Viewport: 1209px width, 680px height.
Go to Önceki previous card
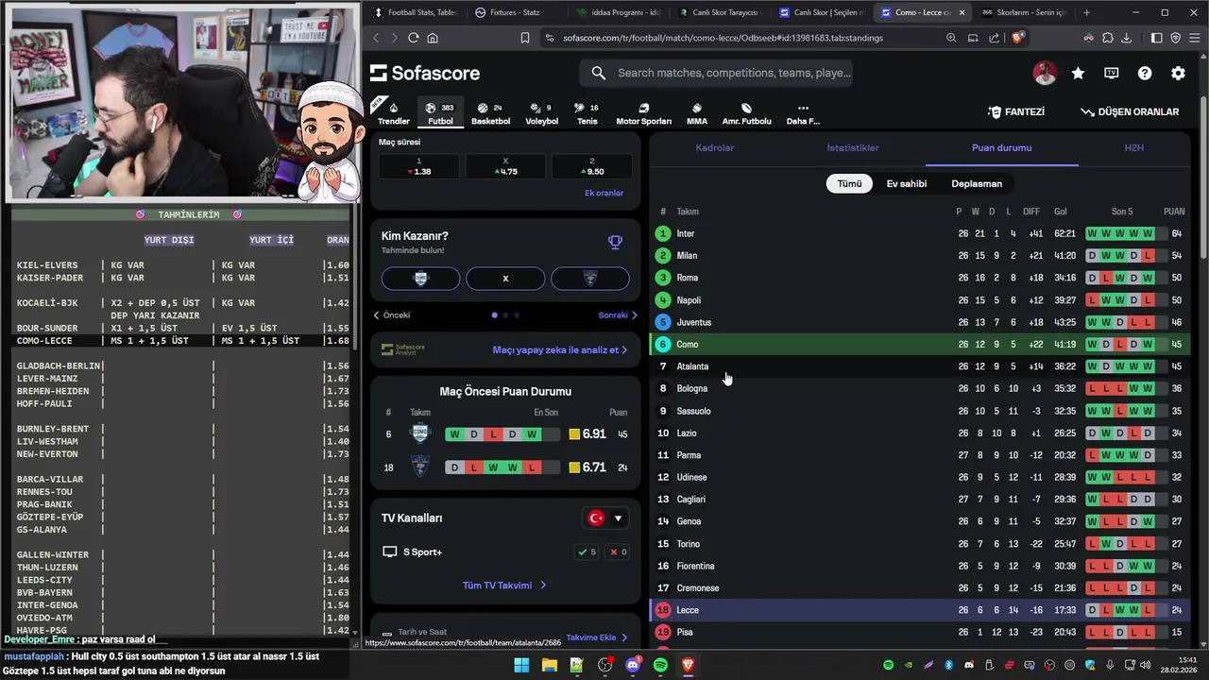[x=391, y=315]
